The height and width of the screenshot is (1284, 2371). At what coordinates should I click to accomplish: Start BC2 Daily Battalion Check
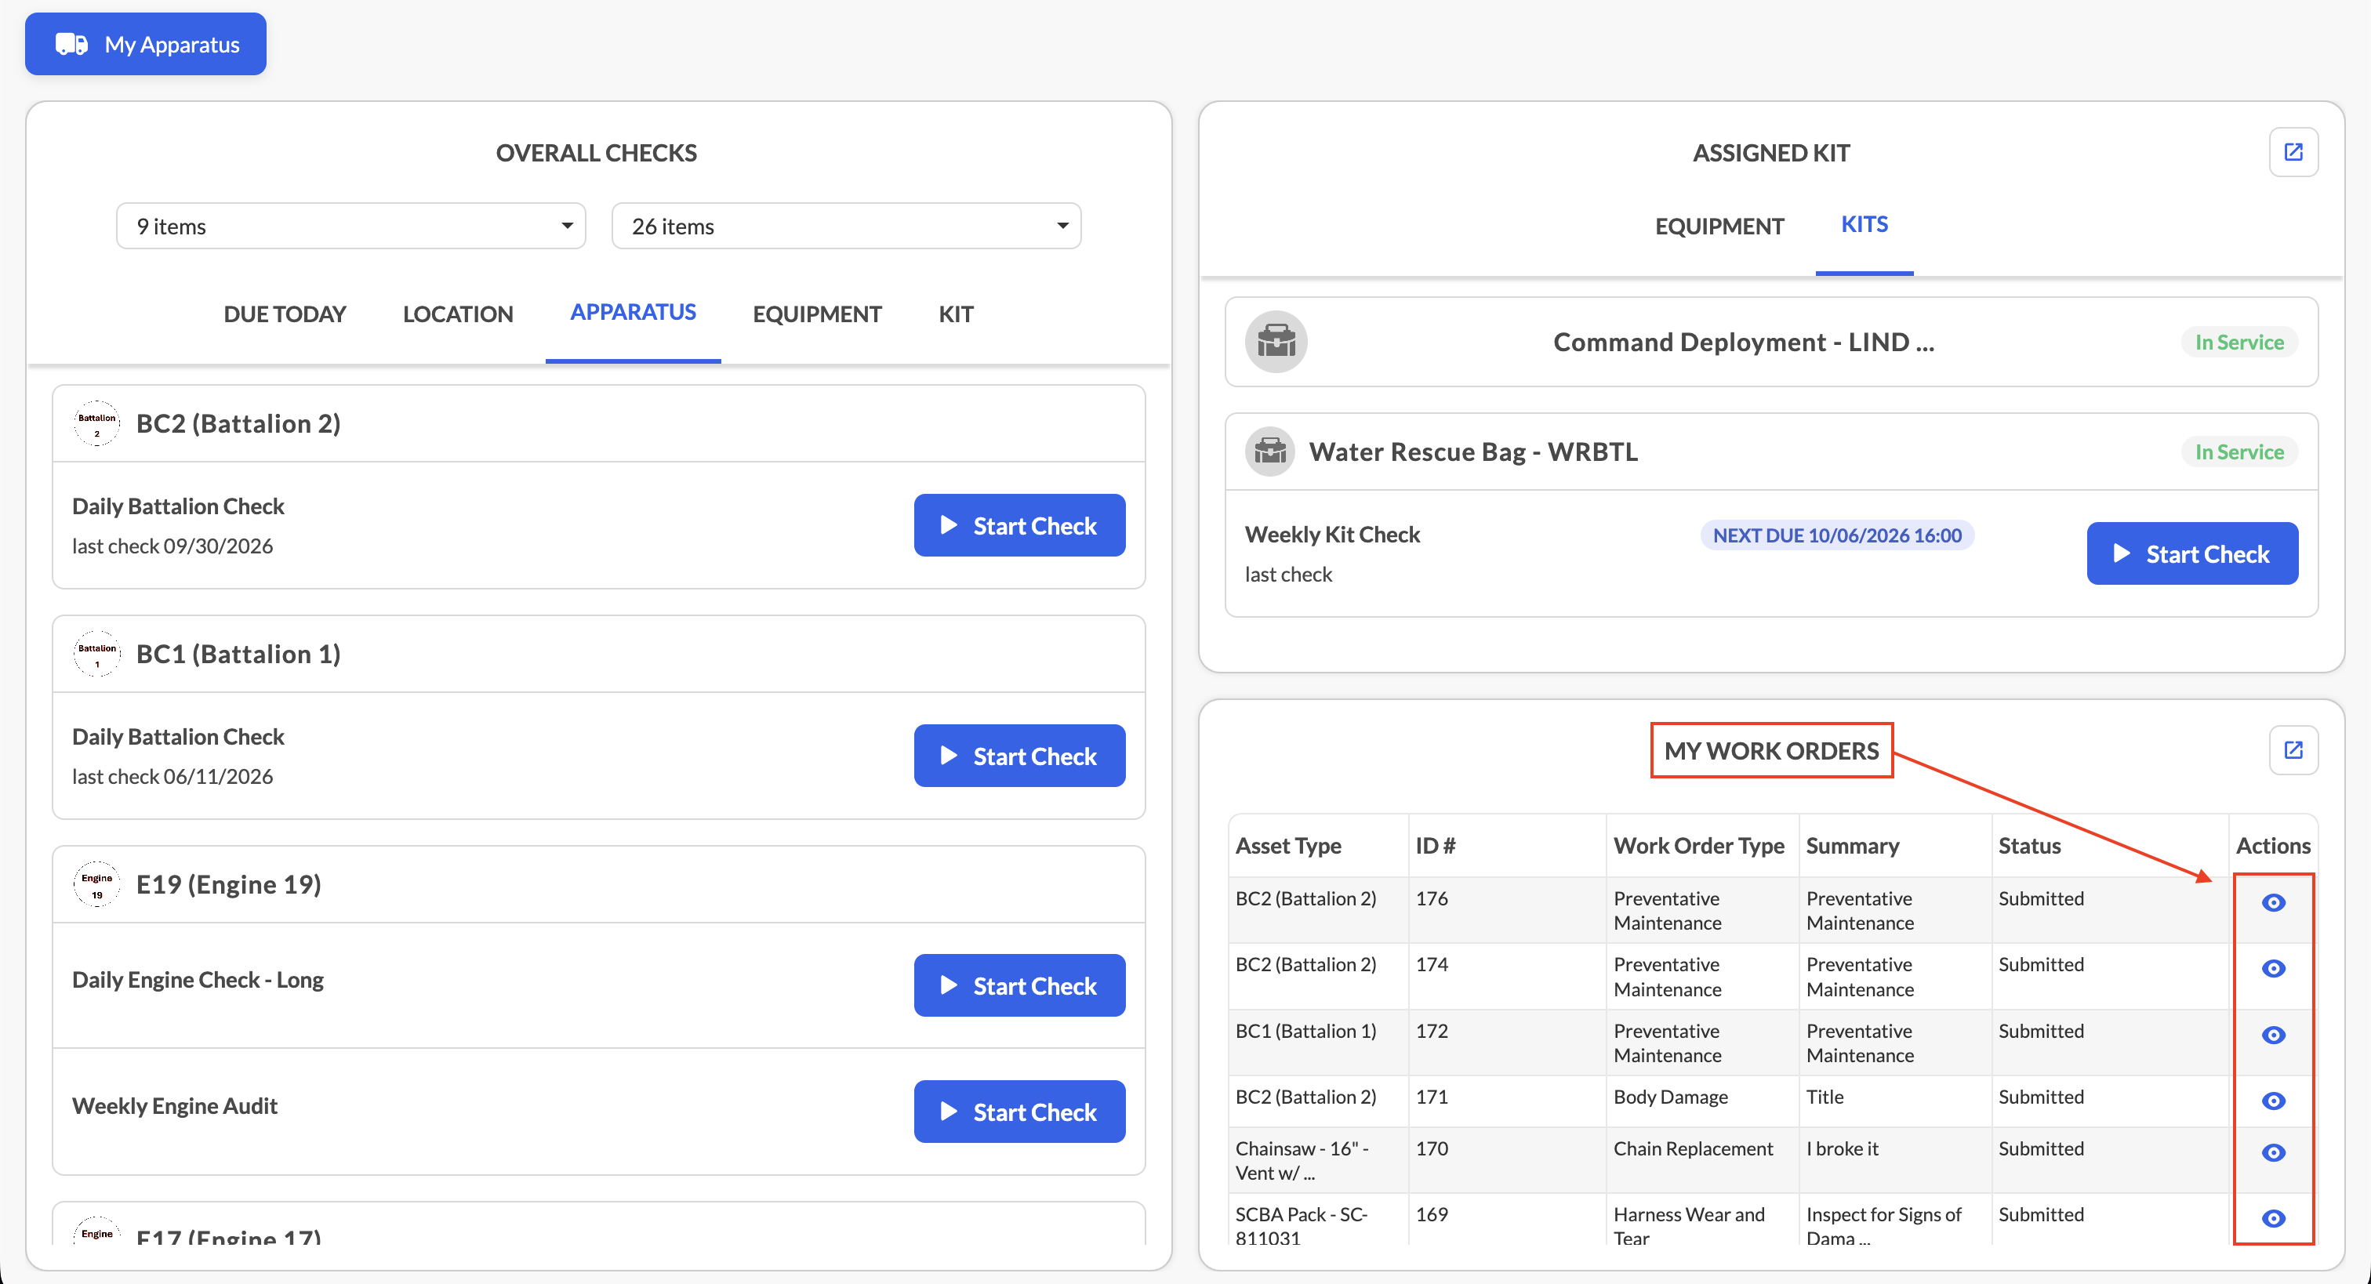coord(1019,525)
